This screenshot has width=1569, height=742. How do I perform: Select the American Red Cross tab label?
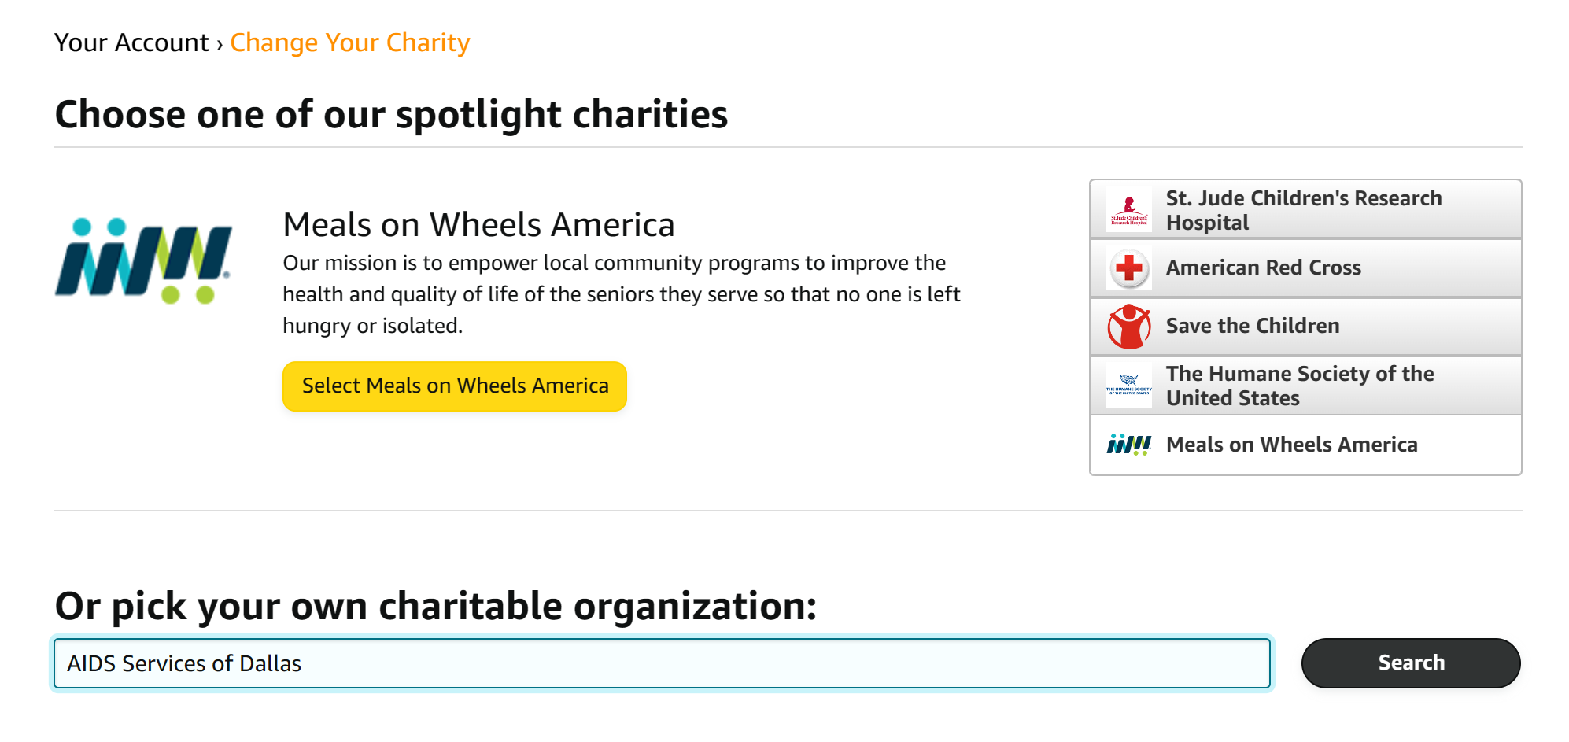1263,268
